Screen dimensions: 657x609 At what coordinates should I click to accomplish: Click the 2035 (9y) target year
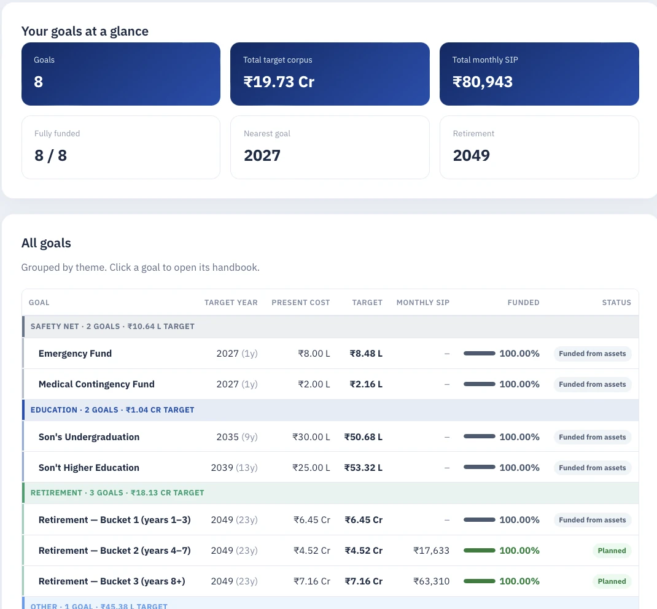[237, 437]
